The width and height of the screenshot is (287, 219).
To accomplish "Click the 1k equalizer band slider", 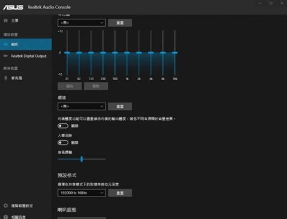I will 127,53.
